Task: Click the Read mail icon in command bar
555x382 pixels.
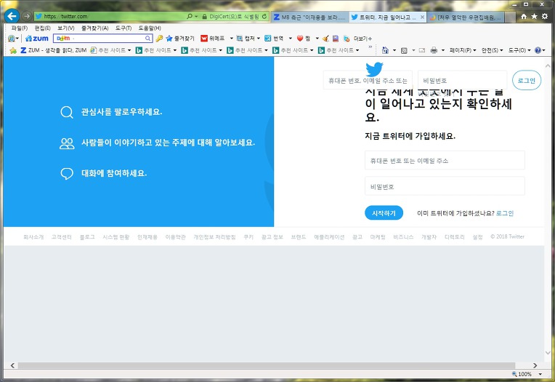Action: [x=422, y=50]
